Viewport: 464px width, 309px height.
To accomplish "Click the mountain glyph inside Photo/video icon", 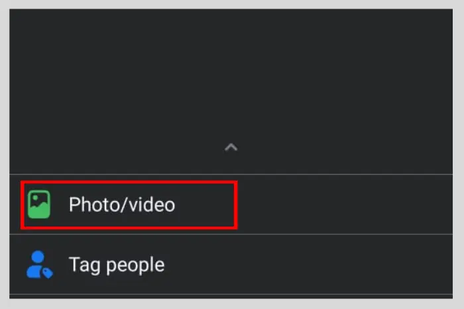I will tap(38, 208).
